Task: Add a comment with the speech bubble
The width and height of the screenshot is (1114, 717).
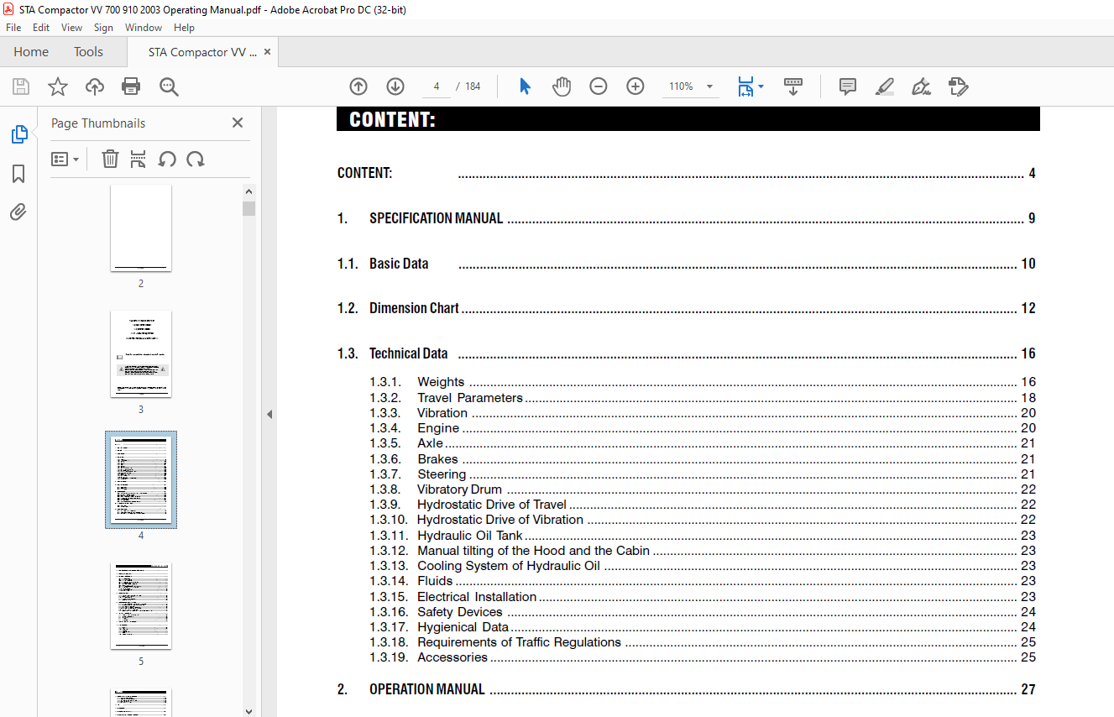Action: [848, 86]
